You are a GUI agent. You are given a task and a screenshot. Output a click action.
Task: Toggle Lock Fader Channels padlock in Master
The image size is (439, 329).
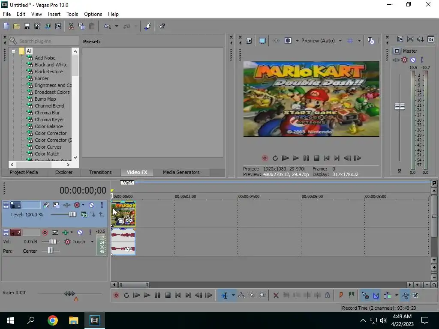pos(400,171)
